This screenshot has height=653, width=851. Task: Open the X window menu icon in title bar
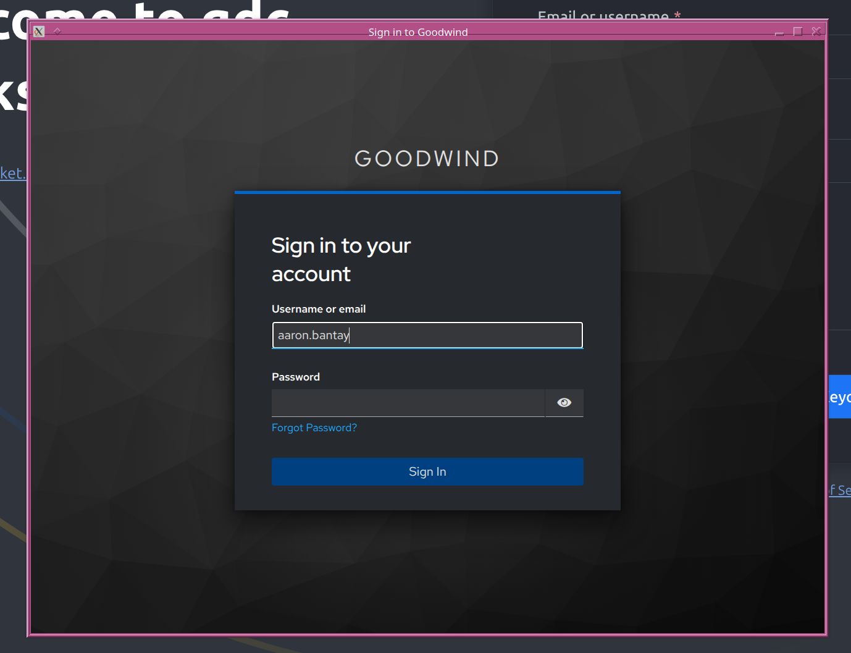(x=39, y=32)
